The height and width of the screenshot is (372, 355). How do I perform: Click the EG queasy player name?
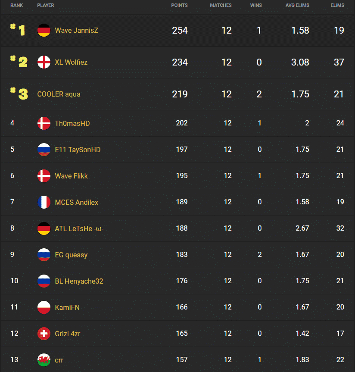71,254
